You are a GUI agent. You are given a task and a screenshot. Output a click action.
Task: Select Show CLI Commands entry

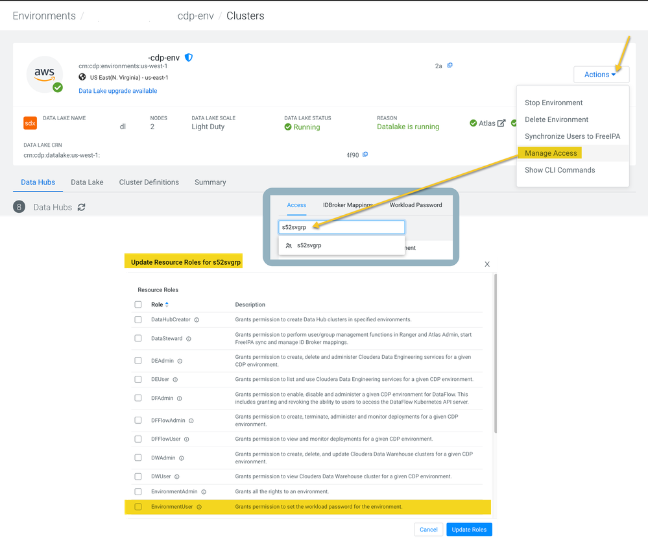tap(560, 170)
